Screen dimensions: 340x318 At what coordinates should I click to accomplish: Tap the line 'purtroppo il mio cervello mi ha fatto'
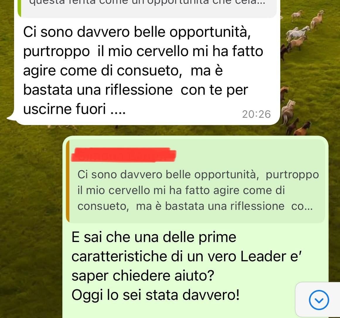point(143,52)
